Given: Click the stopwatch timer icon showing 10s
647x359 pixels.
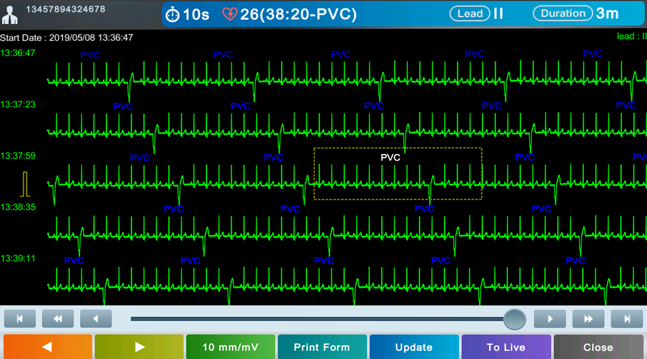Looking at the screenshot, I should tap(173, 14).
